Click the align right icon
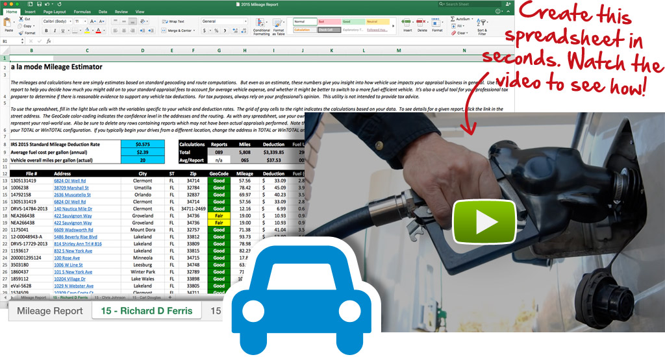 pyautogui.click(x=132, y=31)
